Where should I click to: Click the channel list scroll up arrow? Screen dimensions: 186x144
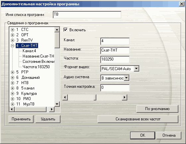(x=57, y=30)
